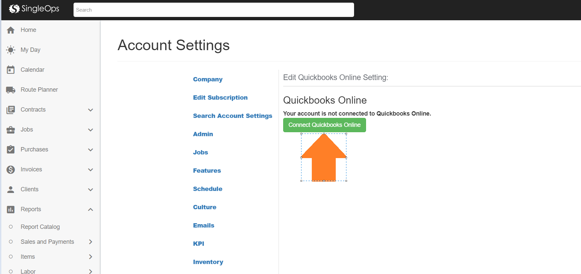Click the top Search input field

[x=214, y=10]
